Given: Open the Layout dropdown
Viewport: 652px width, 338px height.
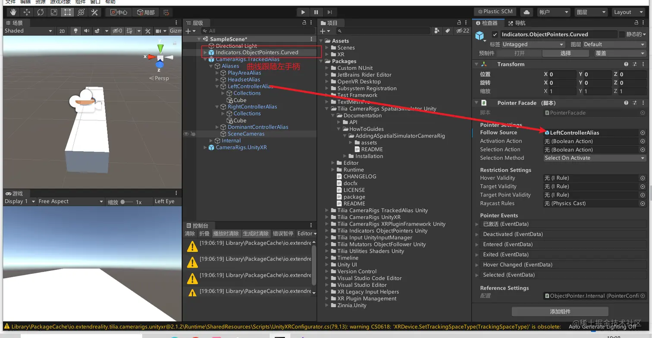Looking at the screenshot, I should [628, 12].
